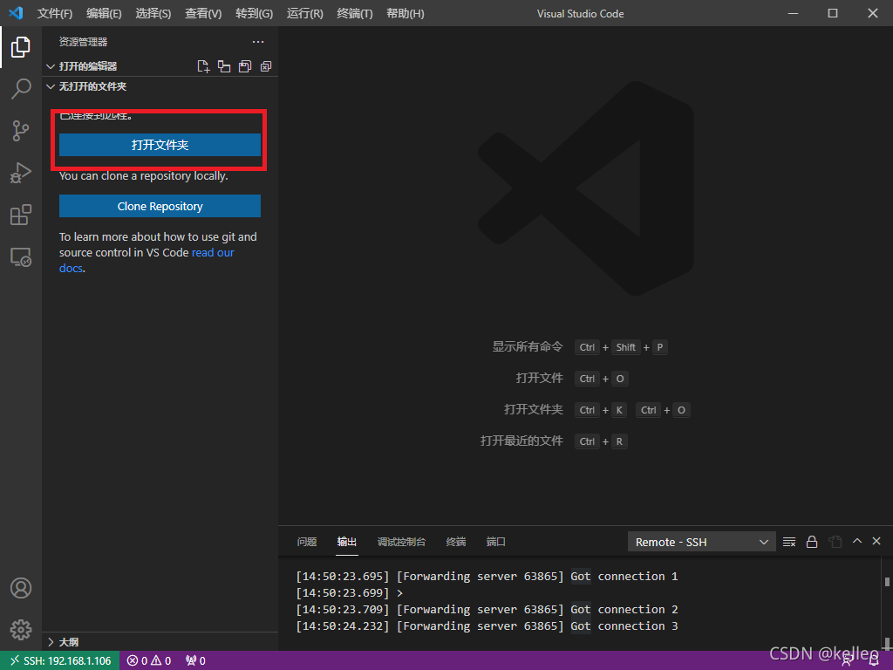Toggle output scroll lock
Image resolution: width=893 pixels, height=670 pixels.
coord(812,542)
